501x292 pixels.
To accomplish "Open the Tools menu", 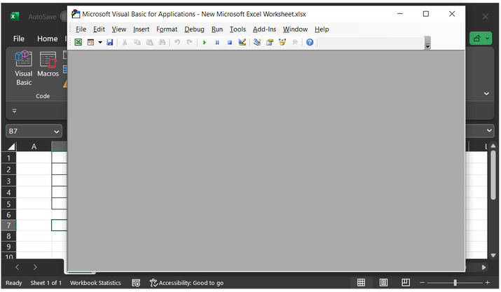I will [x=238, y=29].
